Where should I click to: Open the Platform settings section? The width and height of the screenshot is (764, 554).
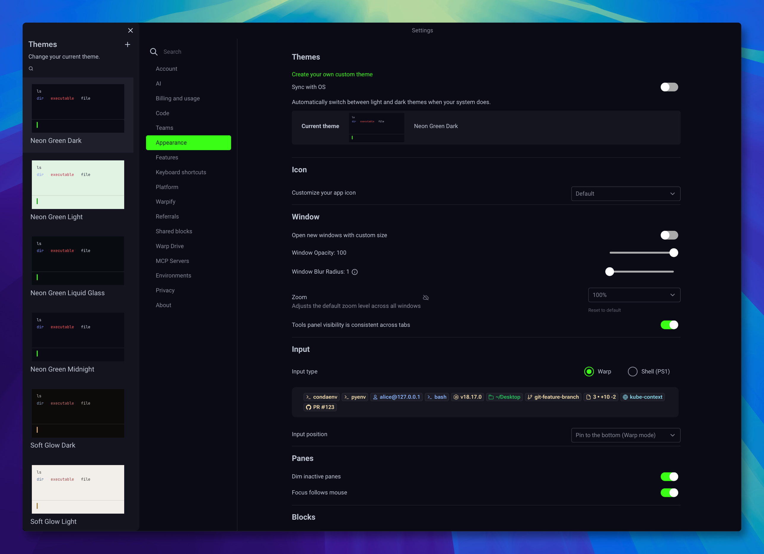tap(188, 187)
